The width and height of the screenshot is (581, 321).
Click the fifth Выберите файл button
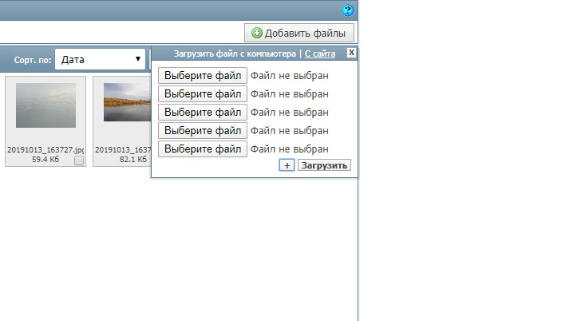coord(203,149)
